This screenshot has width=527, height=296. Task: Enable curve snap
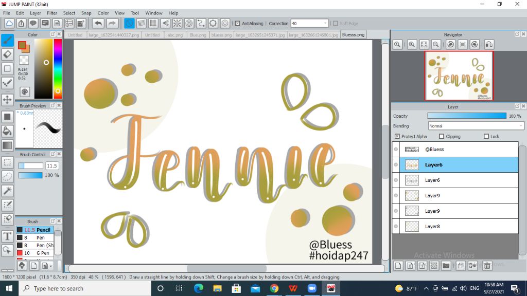[201, 23]
